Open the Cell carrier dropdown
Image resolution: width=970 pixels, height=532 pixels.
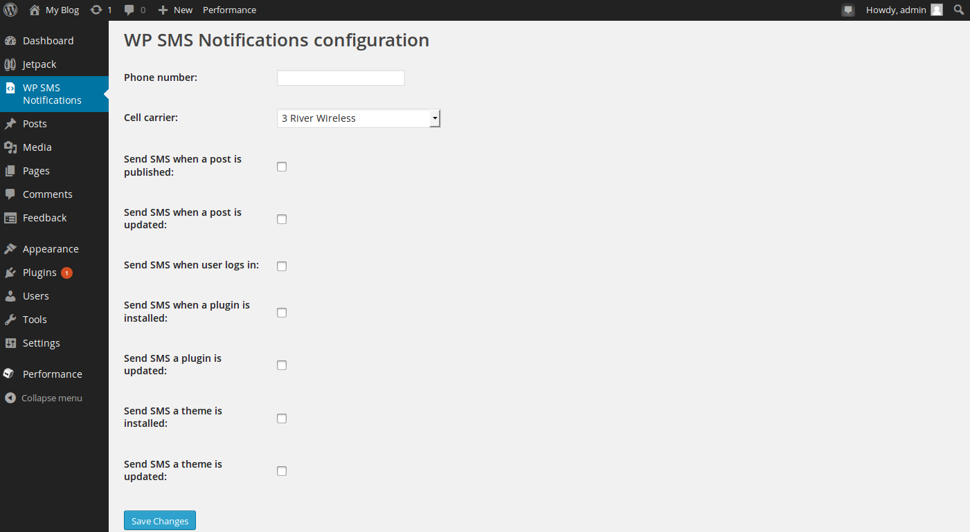[x=359, y=118]
